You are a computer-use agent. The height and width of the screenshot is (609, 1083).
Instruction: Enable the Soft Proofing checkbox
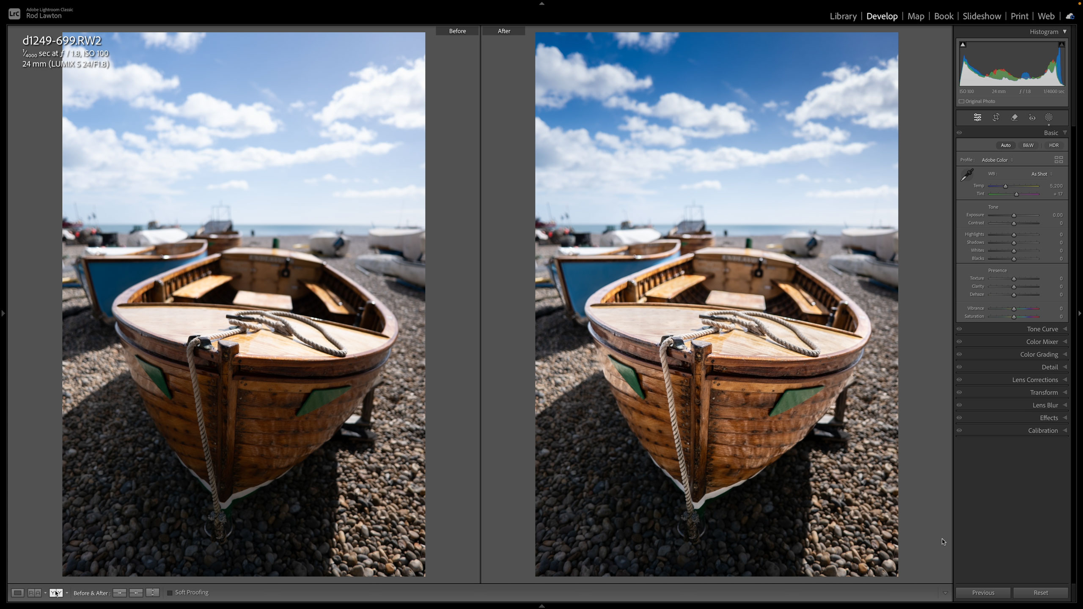pos(170,593)
